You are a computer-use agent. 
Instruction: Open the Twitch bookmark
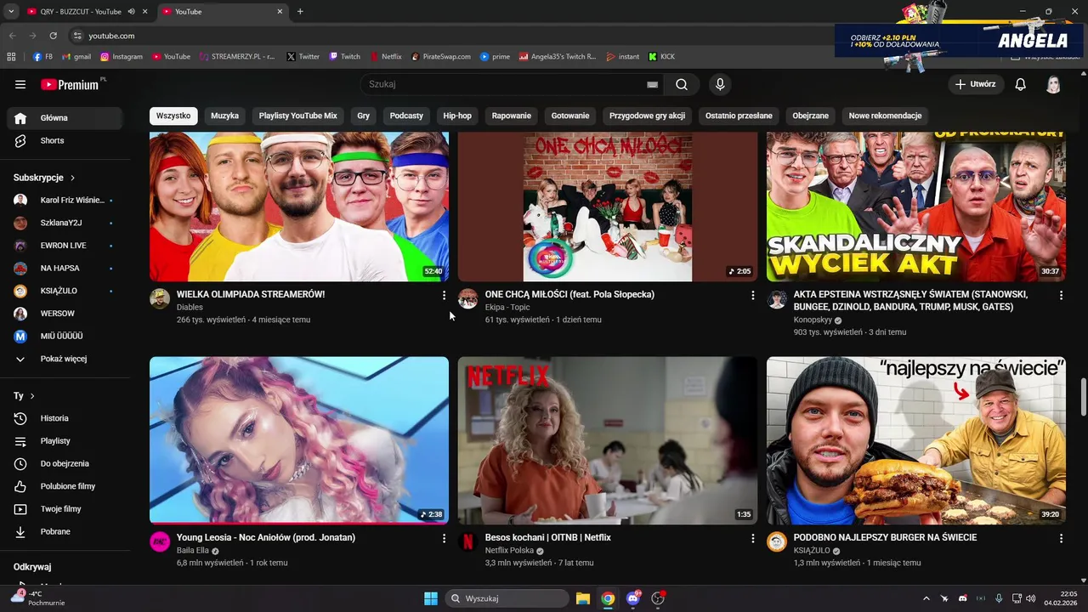(344, 57)
